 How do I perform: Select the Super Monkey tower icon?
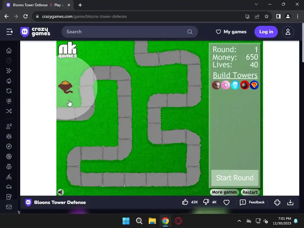(x=254, y=85)
